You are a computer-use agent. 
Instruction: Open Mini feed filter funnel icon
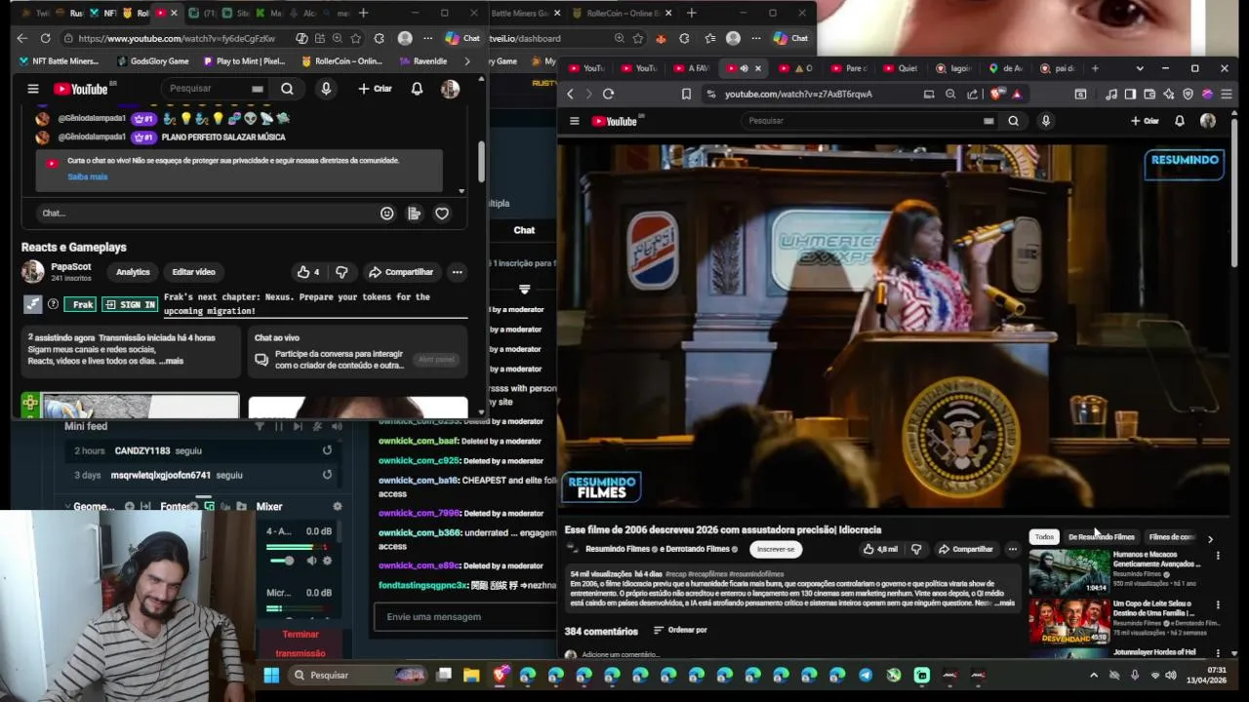tap(260, 426)
